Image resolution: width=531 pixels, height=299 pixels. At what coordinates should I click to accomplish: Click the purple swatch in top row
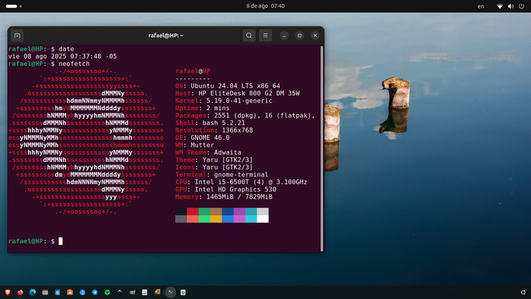239,212
